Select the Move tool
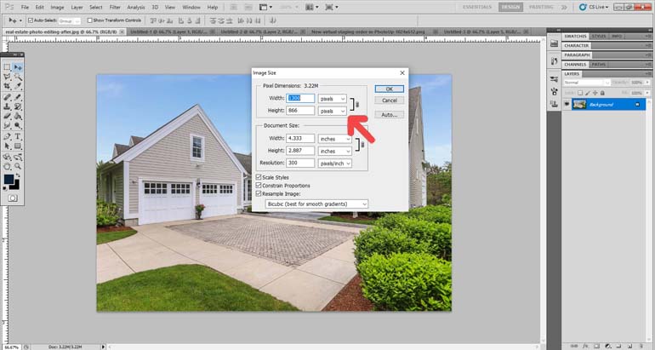The height and width of the screenshot is (350, 655). point(18,66)
